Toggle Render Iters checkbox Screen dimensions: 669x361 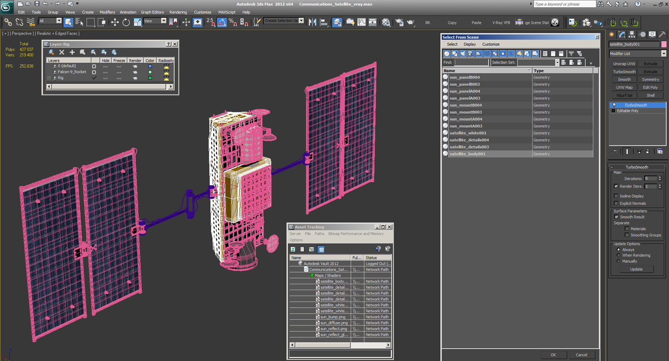616,186
